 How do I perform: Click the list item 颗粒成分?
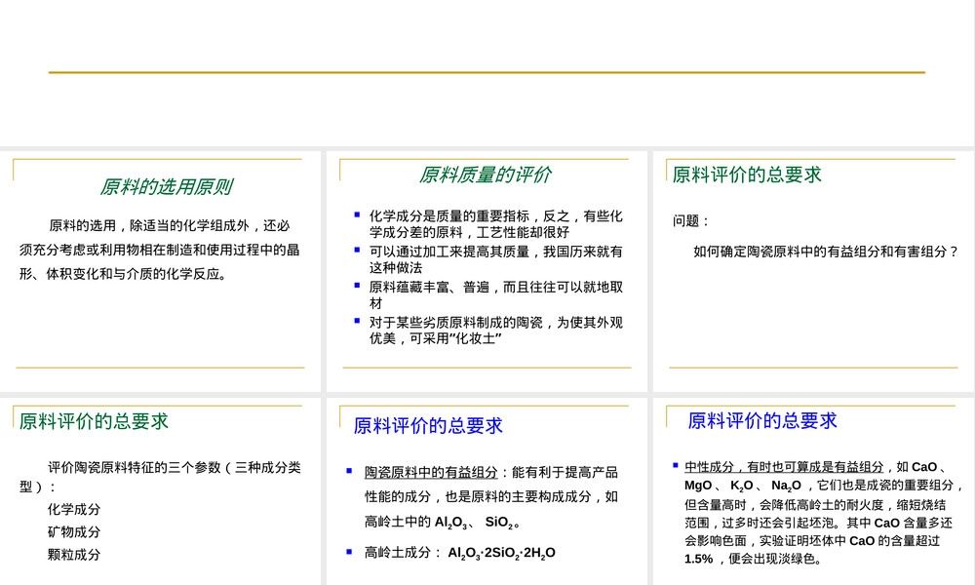pos(74,554)
